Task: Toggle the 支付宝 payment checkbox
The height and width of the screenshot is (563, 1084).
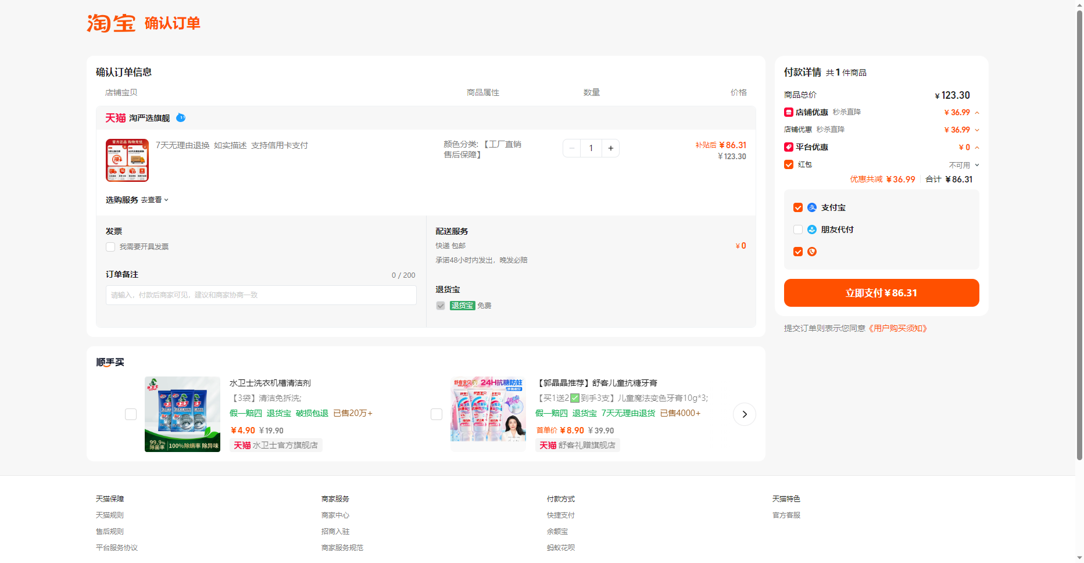Action: pos(798,207)
